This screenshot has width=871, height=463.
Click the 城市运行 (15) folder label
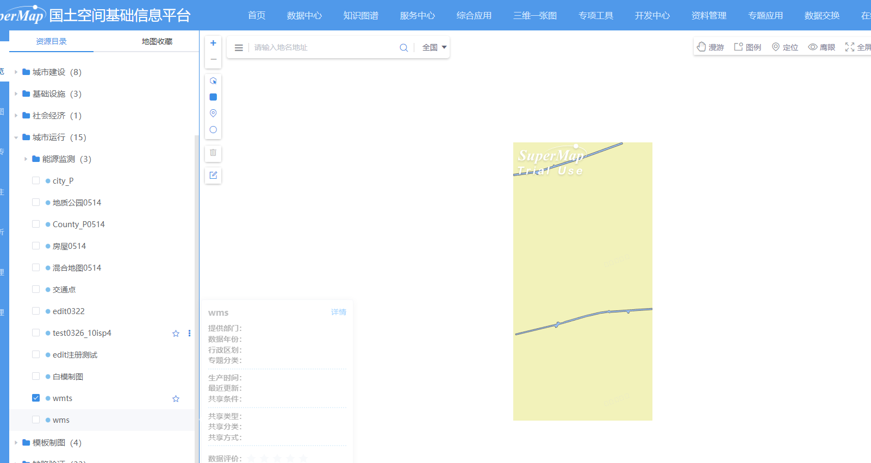[59, 137]
